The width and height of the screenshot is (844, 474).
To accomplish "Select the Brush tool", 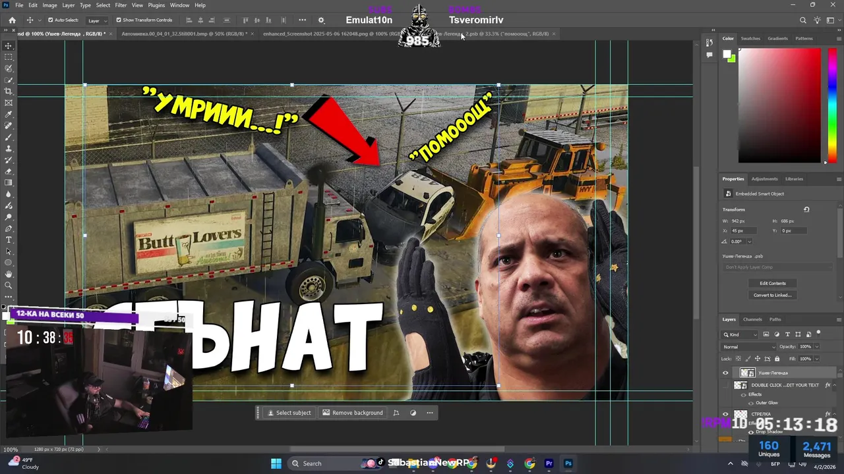I will click(x=9, y=137).
